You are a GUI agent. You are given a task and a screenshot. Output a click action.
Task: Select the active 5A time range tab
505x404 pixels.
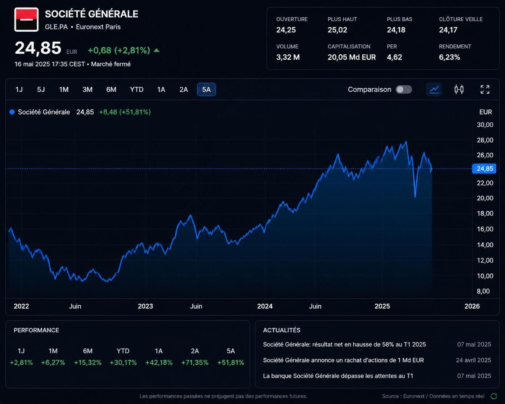coord(206,89)
